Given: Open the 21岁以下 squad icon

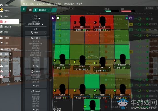Looking at the screenshot, I should [x=1, y=71].
